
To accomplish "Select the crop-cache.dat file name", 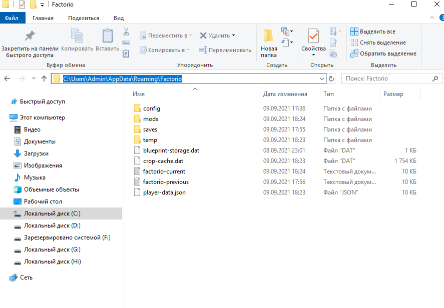I will coord(163,161).
